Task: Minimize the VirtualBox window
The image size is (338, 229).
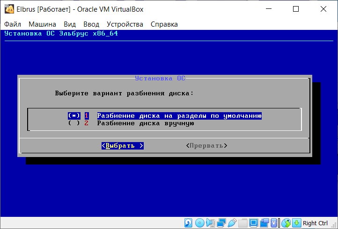Action: pyautogui.click(x=269, y=9)
